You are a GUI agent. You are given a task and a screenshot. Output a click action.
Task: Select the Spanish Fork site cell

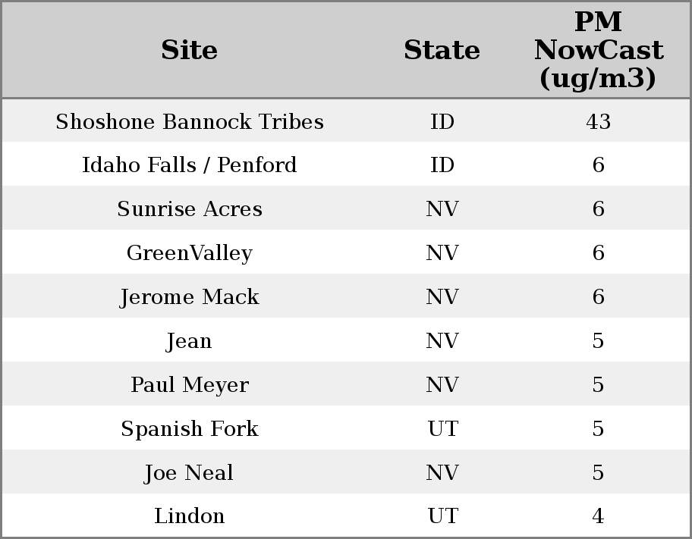(x=190, y=429)
